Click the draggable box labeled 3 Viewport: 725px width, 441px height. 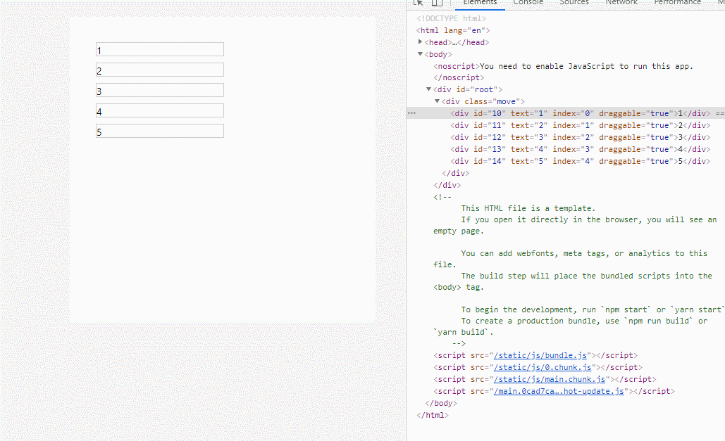tap(159, 90)
